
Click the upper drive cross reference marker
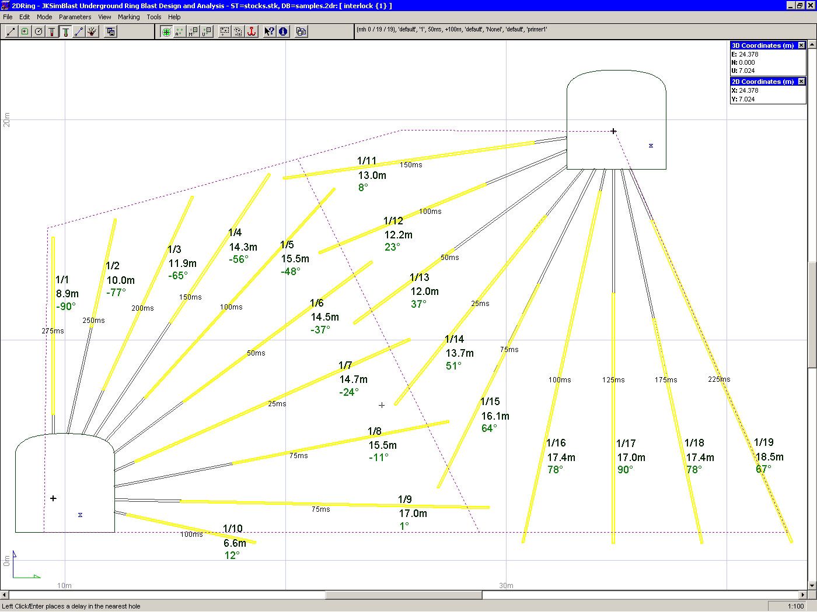(x=613, y=131)
